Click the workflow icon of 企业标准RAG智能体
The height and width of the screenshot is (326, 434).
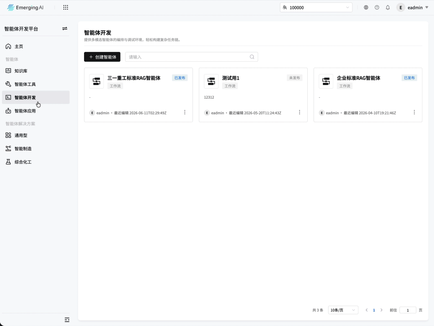coord(326,81)
